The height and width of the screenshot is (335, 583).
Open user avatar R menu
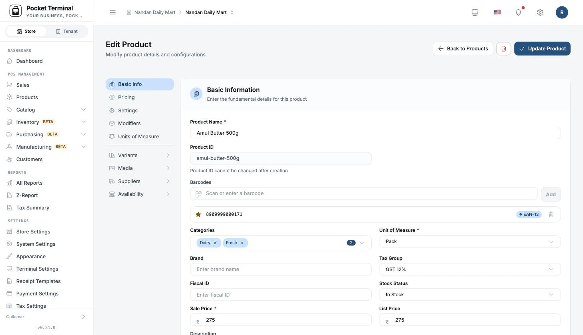(562, 12)
